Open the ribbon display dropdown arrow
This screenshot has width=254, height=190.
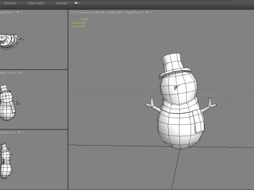pos(79,3)
